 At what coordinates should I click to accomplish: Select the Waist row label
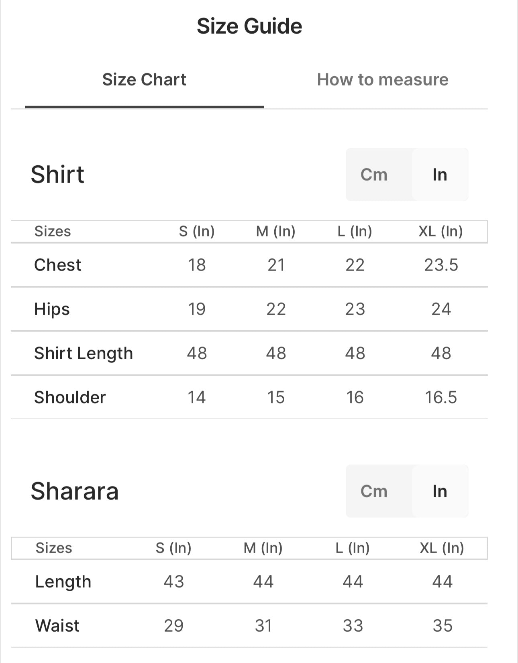pos(57,626)
